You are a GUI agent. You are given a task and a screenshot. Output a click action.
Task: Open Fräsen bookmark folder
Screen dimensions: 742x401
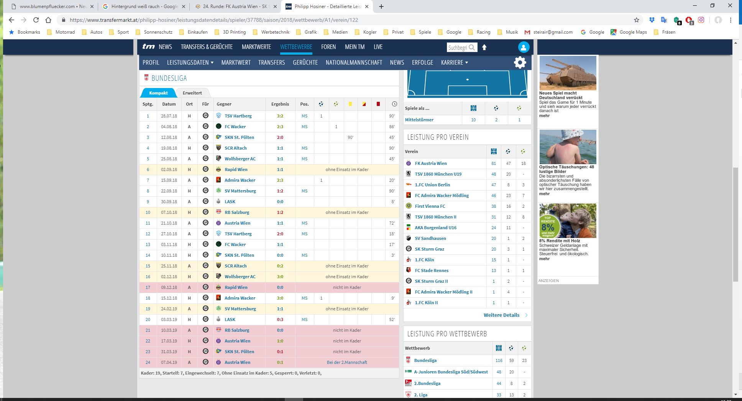665,32
